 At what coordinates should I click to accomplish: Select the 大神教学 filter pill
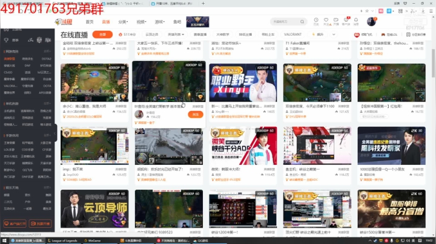(223, 34)
